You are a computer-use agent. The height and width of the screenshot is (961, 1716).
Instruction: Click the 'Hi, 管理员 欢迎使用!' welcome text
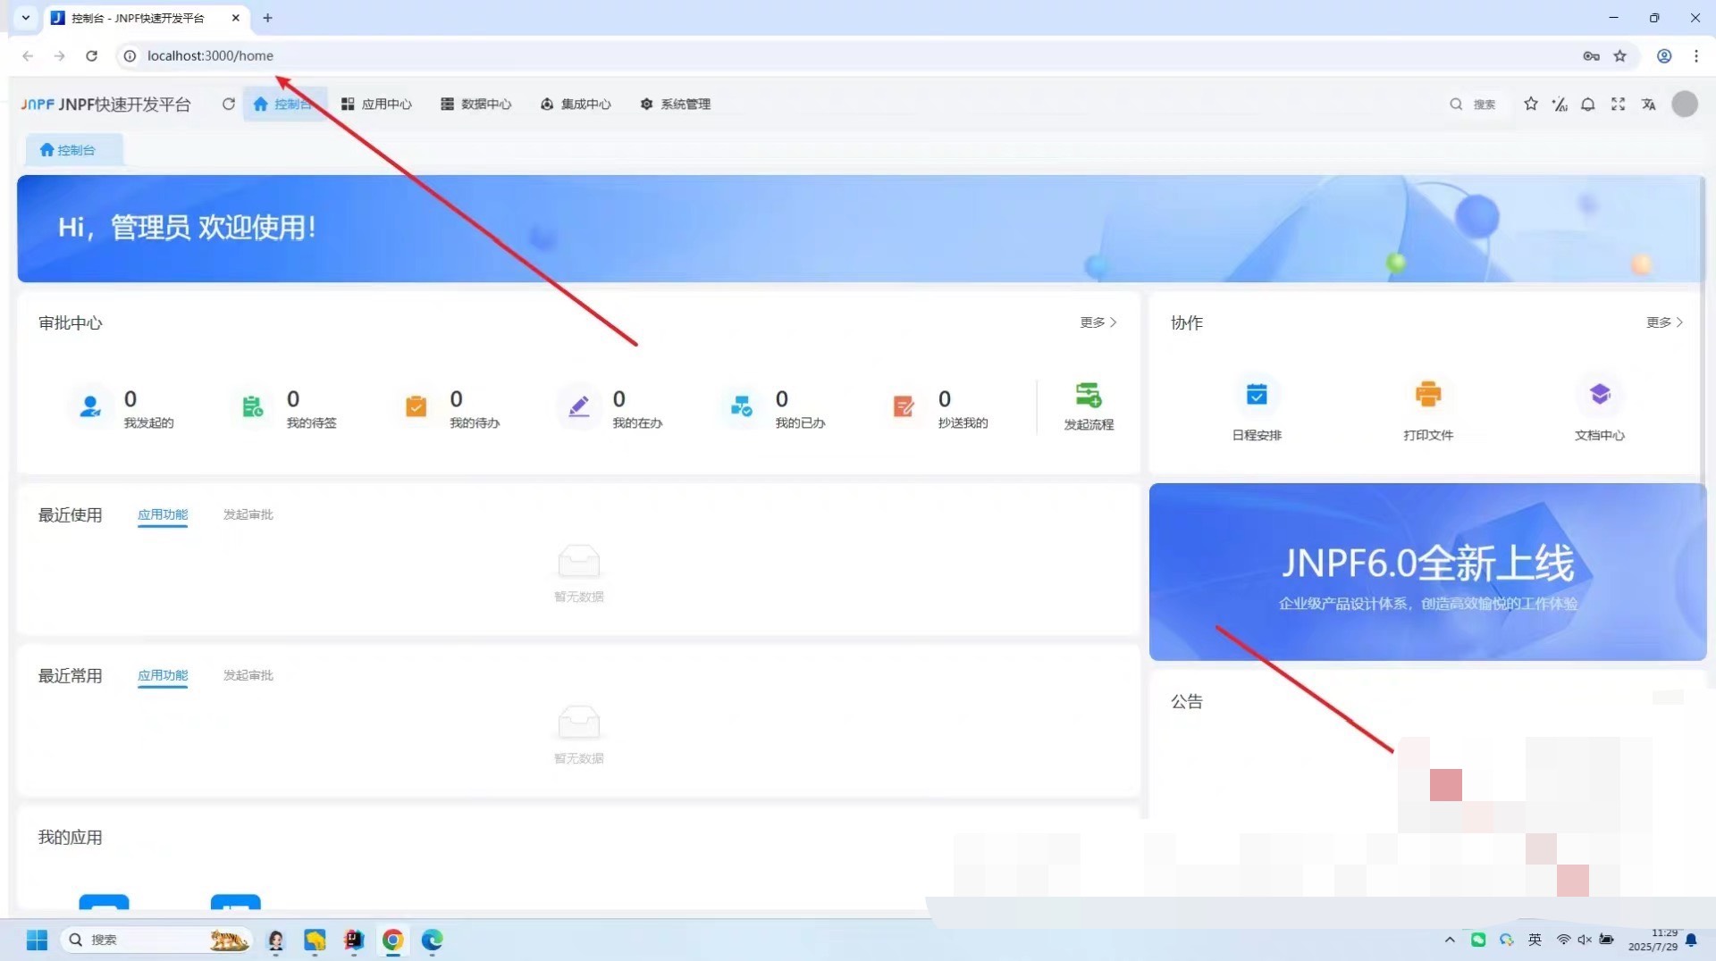[x=187, y=228]
